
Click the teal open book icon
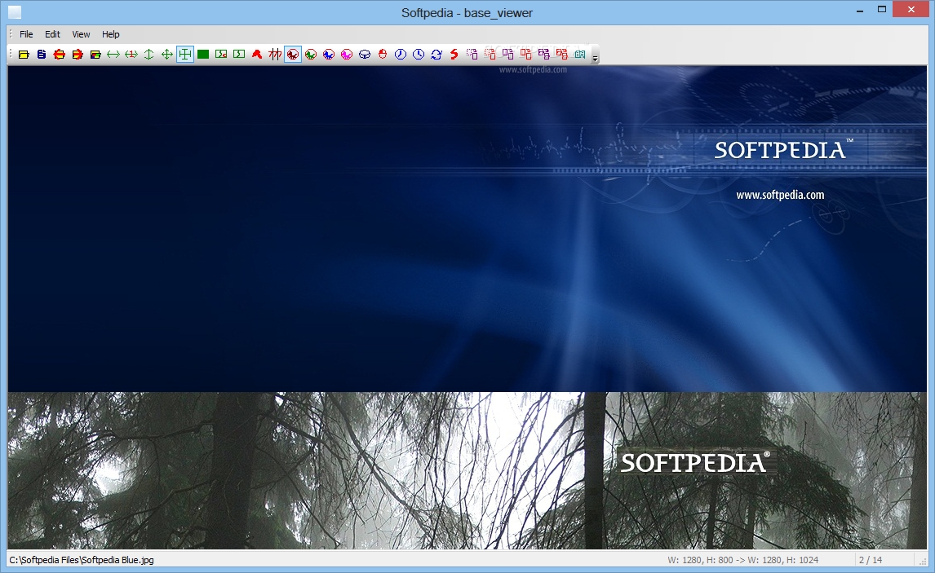[579, 54]
